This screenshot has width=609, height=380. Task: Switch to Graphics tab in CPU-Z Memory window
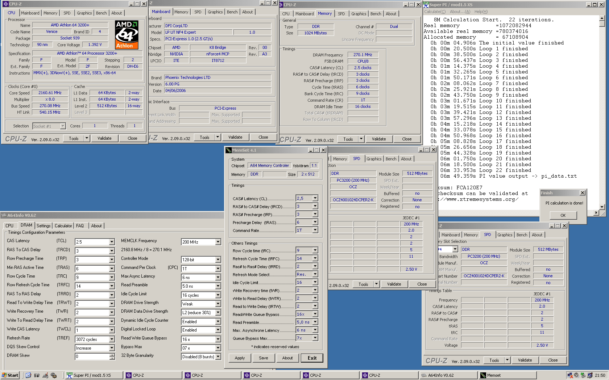[359, 14]
